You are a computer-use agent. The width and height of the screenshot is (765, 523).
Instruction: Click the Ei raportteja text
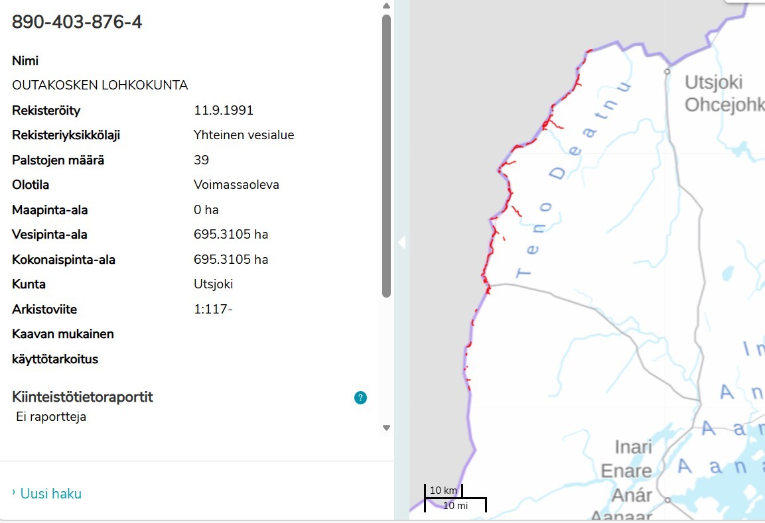click(51, 416)
